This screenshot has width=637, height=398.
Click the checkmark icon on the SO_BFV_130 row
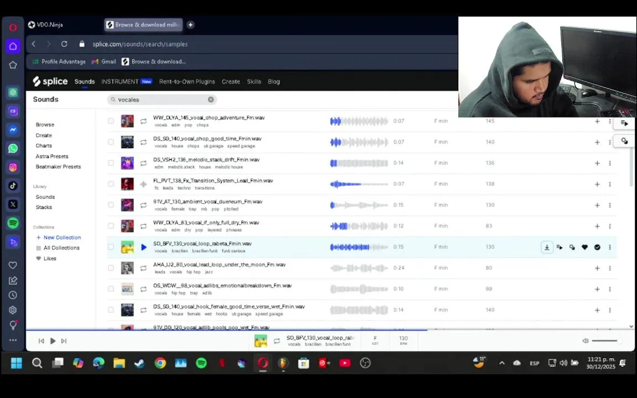[x=597, y=247]
